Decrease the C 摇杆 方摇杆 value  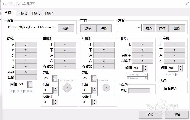coord(94,104)
